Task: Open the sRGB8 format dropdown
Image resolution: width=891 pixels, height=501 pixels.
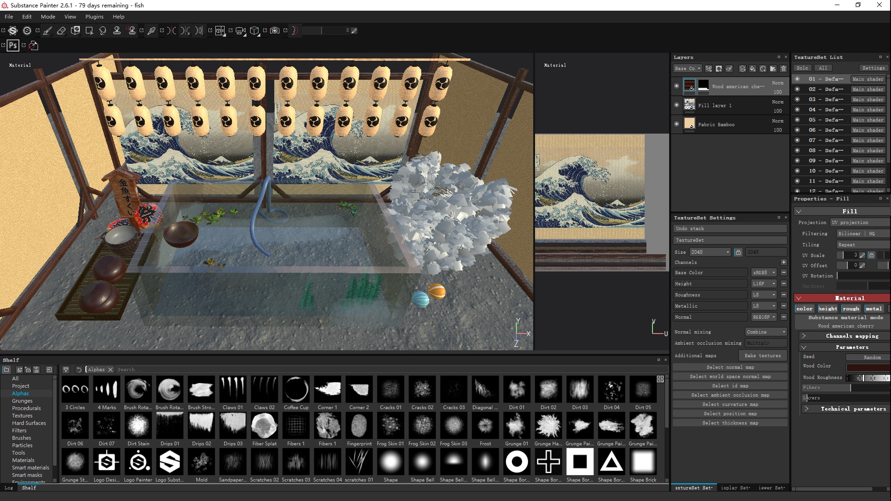Action: point(764,273)
